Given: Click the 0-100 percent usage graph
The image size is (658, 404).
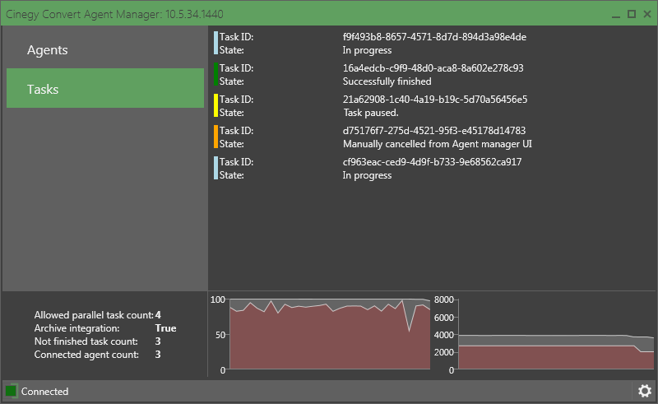Looking at the screenshot, I should pos(330,334).
